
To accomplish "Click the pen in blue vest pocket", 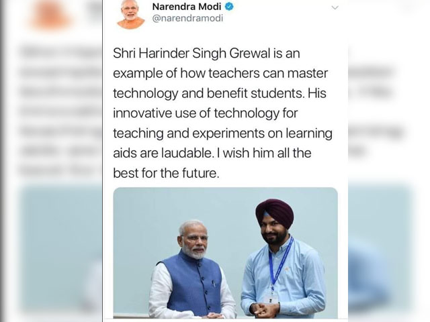I will tap(213, 284).
